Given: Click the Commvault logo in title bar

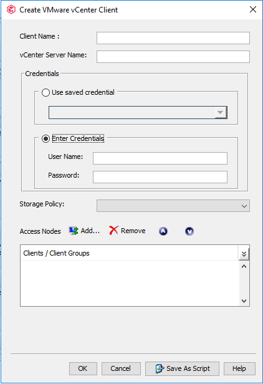Looking at the screenshot, I should (11, 10).
